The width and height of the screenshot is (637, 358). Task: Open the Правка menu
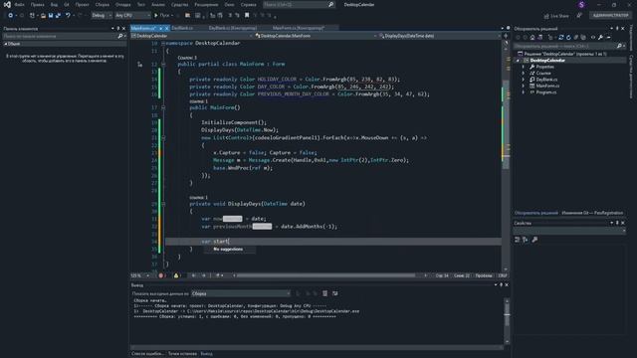(x=37, y=4)
